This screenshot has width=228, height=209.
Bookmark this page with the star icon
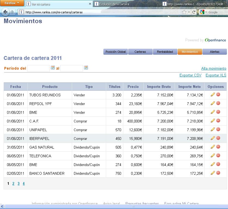[x=184, y=12]
